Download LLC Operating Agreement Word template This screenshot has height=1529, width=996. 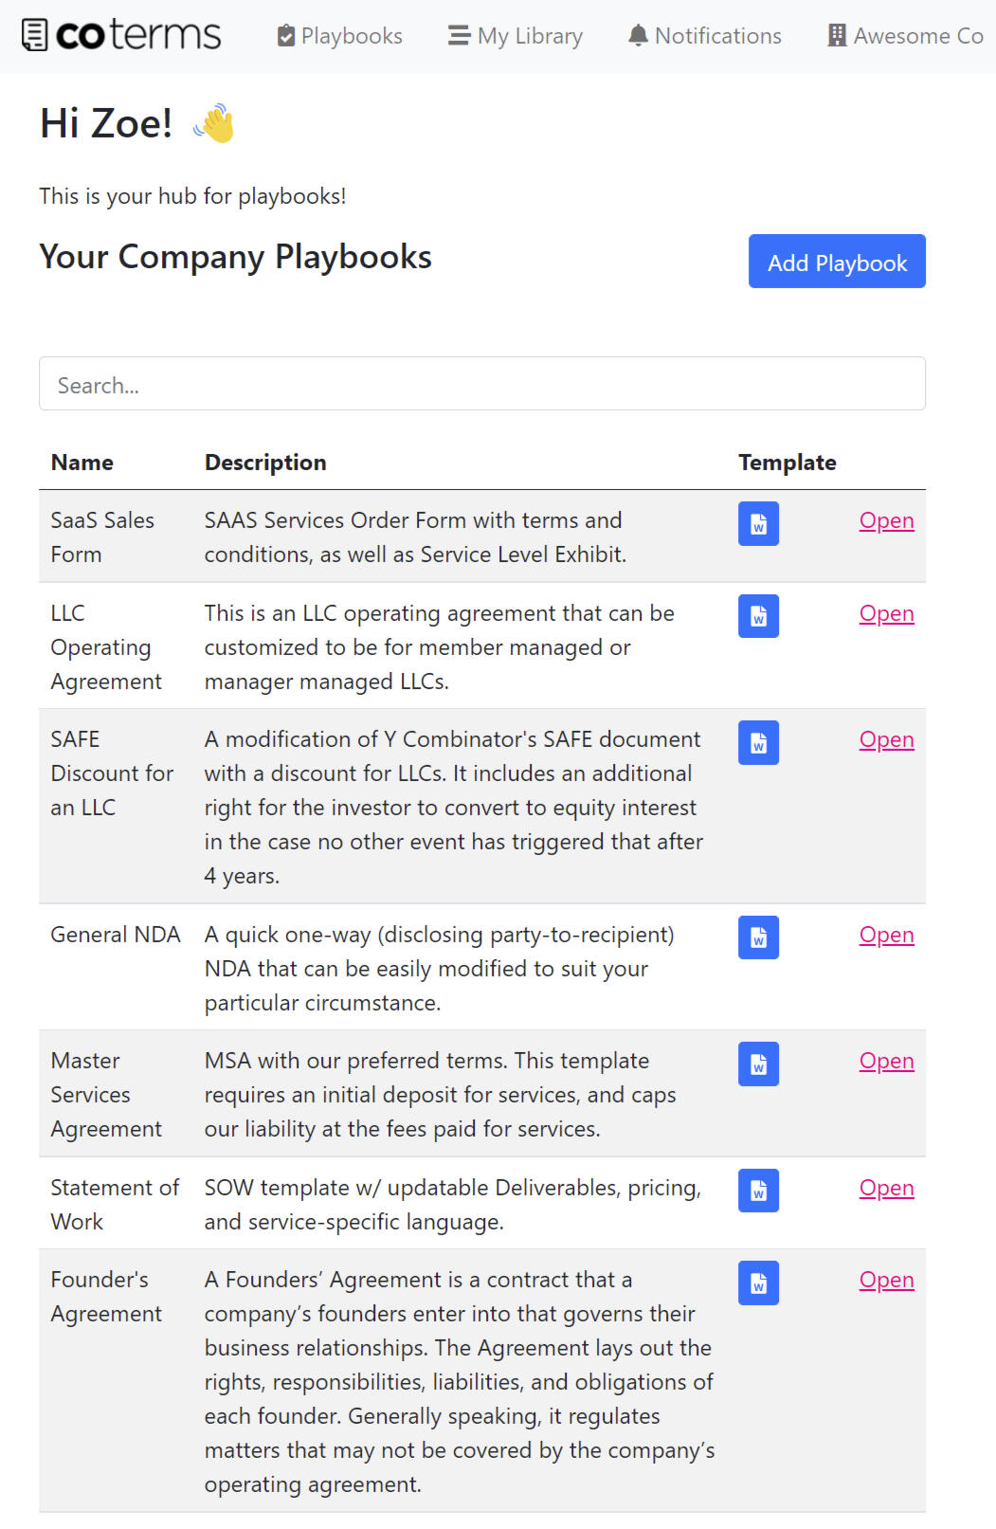click(x=758, y=616)
